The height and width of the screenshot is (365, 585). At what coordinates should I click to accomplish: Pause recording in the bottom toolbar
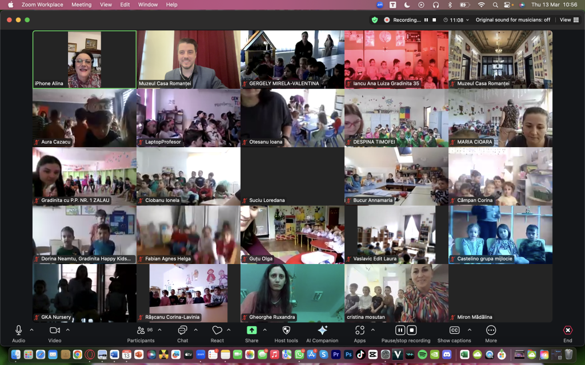point(400,330)
